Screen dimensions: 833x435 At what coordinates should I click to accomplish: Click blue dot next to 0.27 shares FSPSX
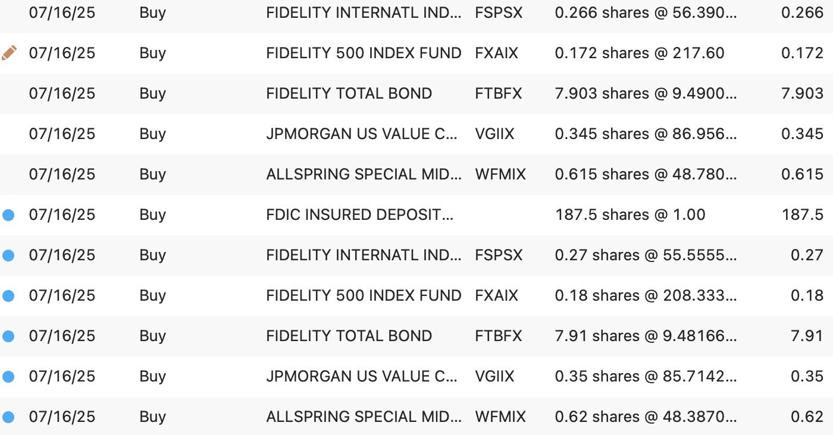pyautogui.click(x=8, y=256)
